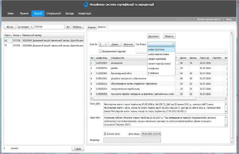Toggle the Відокремлений підрозділ checkbox
The width and height of the screenshot is (239, 154).
pos(100,51)
